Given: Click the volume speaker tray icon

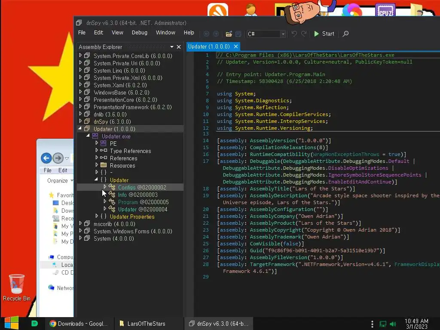Looking at the screenshot, I should (393, 324).
